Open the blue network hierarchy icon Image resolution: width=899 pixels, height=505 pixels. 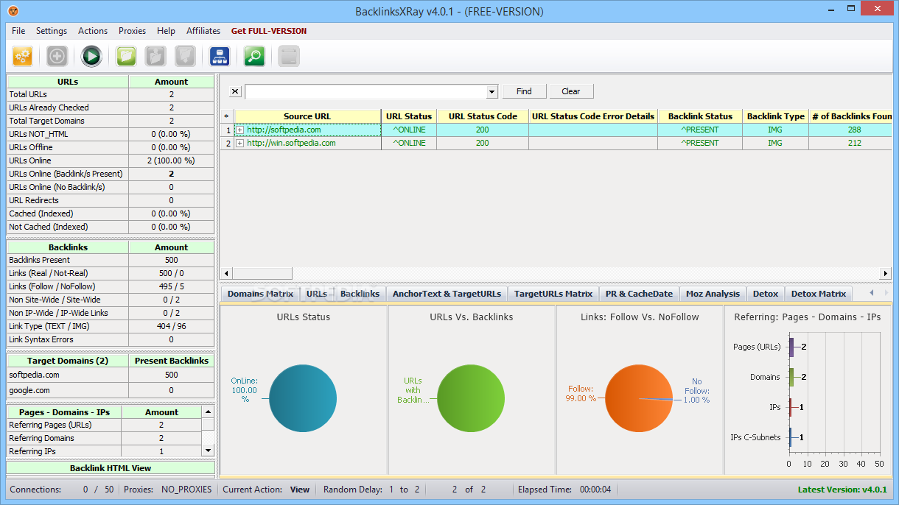tap(220, 56)
